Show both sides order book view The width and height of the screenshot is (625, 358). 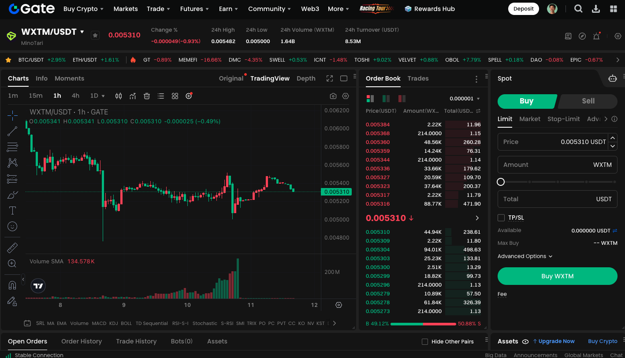370,99
